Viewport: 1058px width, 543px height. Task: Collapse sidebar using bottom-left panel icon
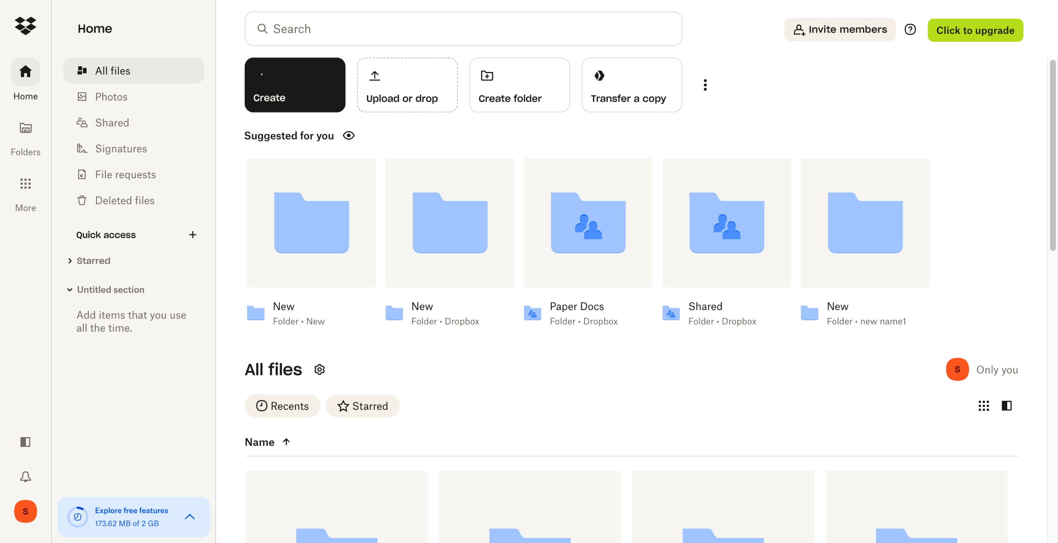pos(25,442)
